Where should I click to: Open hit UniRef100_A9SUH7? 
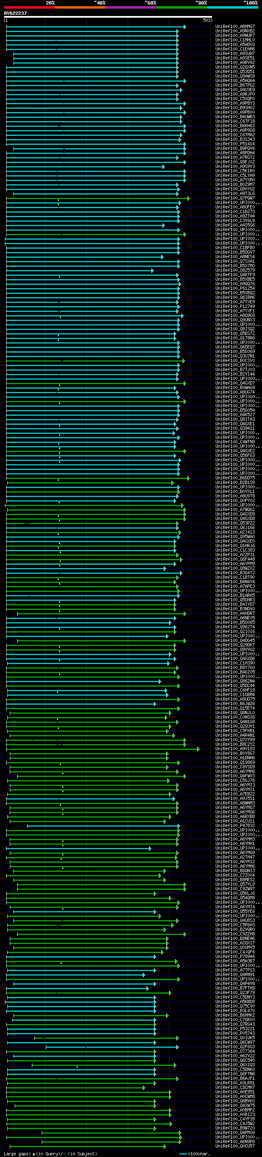tap(235, 53)
